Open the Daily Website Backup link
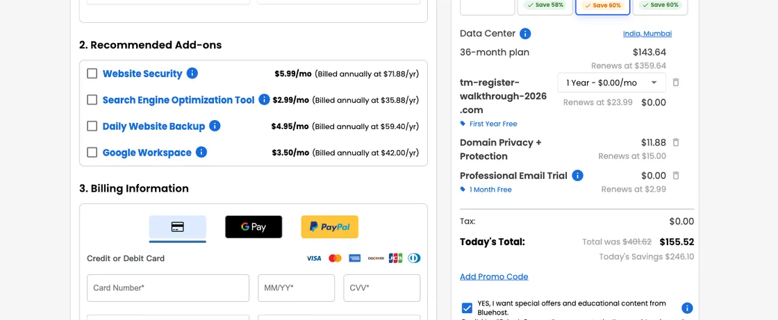The height and width of the screenshot is (320, 778). tap(154, 126)
